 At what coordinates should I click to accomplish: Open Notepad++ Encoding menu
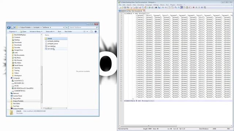[x=140, y=5]
